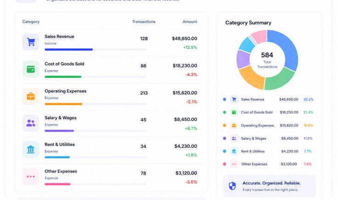The height and width of the screenshot is (200, 338).
Task: Select the Other Expenses row title in the table
Action: [61, 172]
